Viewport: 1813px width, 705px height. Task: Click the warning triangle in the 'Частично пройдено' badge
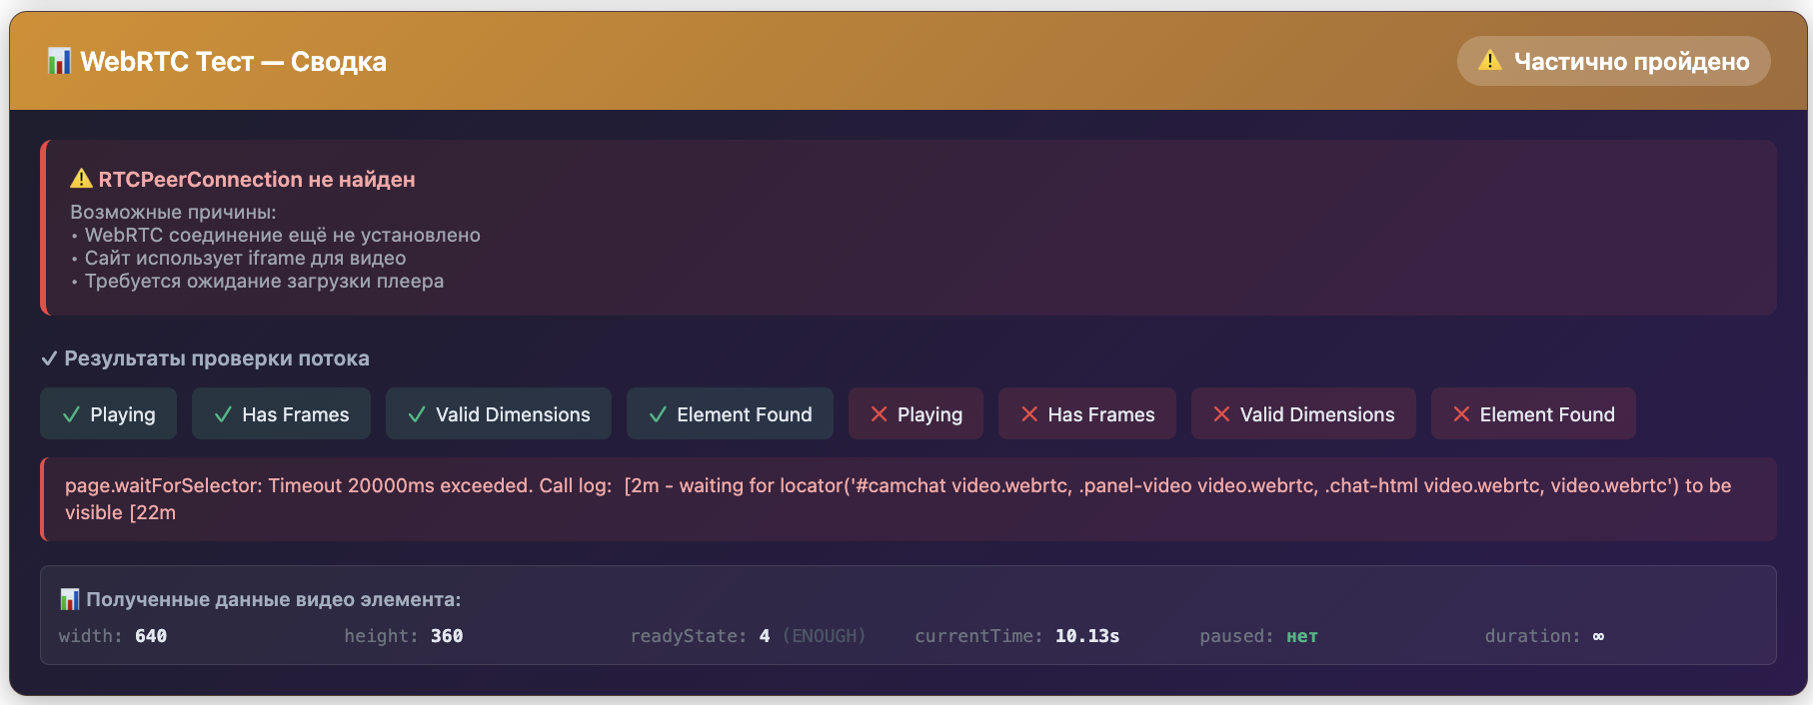tap(1489, 61)
